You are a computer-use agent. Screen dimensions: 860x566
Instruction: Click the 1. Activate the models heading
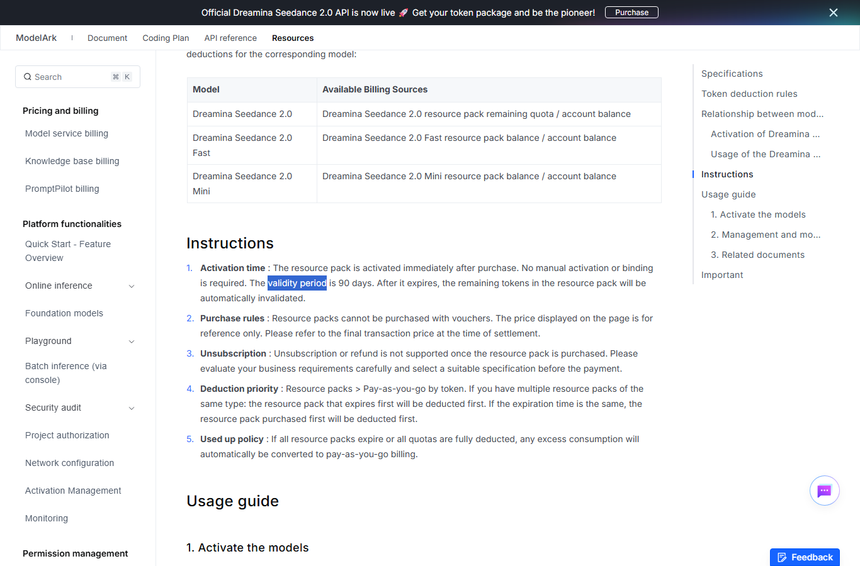247,548
